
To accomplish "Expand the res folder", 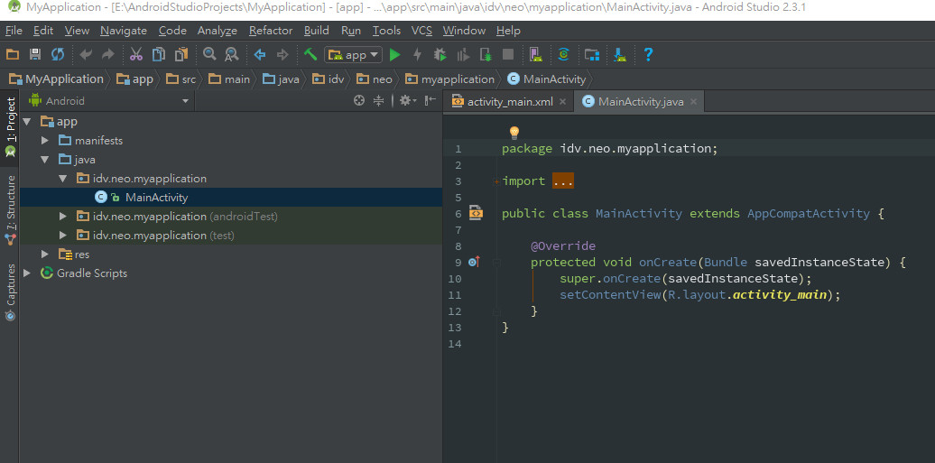I will coord(45,255).
